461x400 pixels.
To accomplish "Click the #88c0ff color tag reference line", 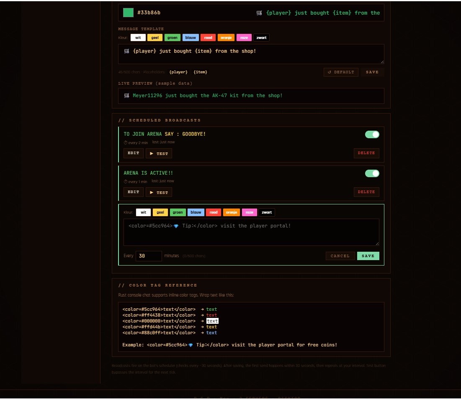I will (170, 333).
